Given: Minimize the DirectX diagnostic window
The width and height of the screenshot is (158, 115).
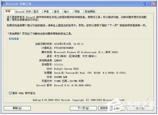Looking at the screenshot, I should point(144,4).
